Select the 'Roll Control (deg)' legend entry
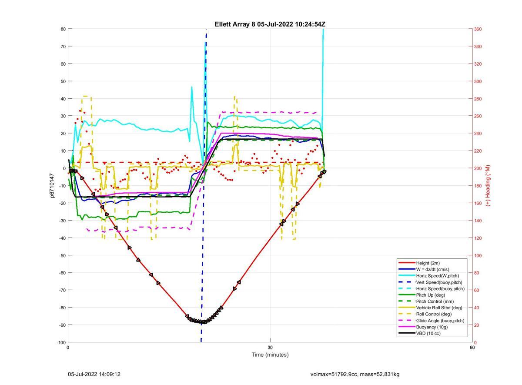Image resolution: width=522 pixels, height=385 pixels. point(434,314)
